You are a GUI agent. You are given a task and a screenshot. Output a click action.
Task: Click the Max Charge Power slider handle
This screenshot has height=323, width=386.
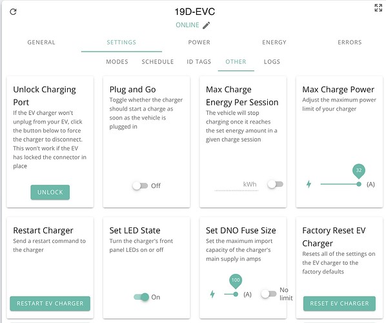point(359,184)
